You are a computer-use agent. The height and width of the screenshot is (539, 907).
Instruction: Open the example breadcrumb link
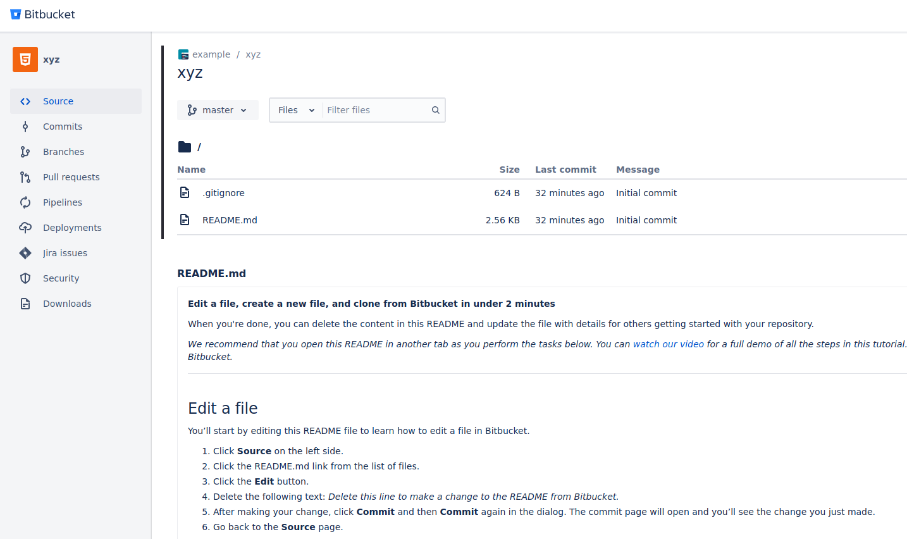(211, 54)
